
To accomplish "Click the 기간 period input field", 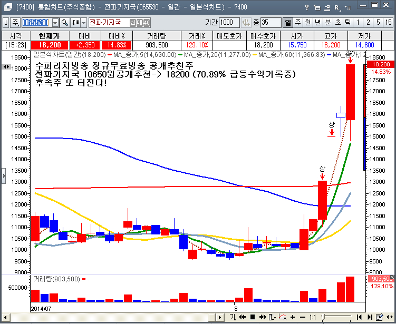I will 229,23.
